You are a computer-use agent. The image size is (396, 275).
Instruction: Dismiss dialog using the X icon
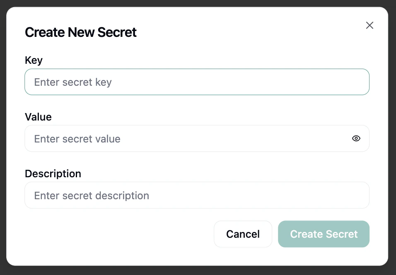coord(369,25)
